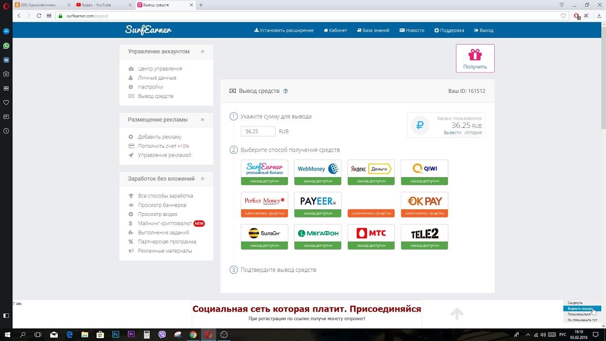Screen dimensions: 606x341
Task: Close the Вывод средств tab
Action: tap(192, 5)
